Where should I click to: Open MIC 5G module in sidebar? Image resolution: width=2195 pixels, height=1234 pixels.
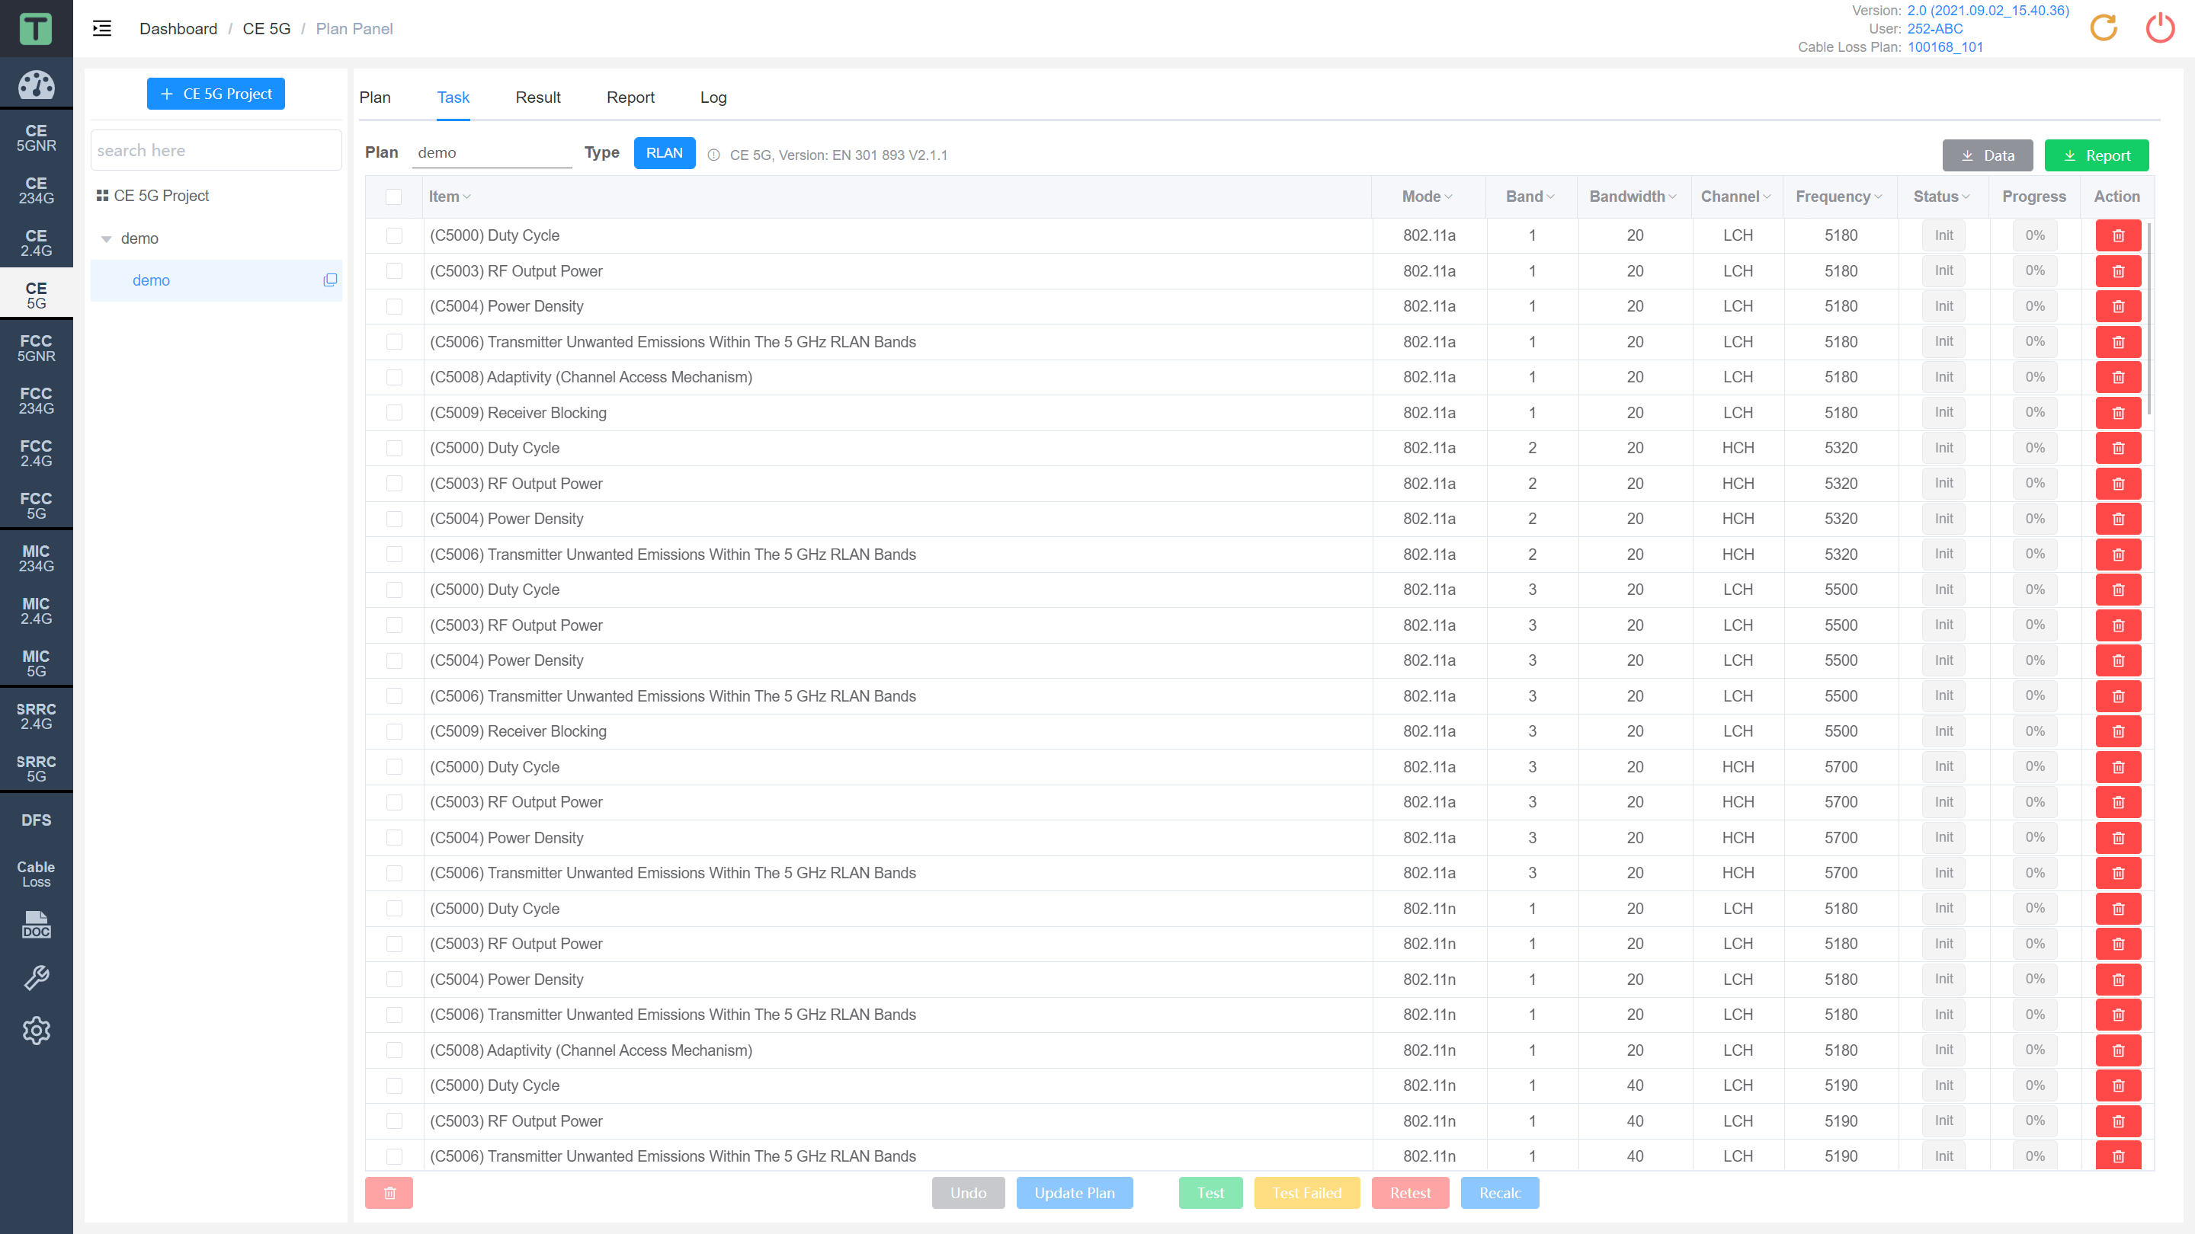(x=36, y=663)
